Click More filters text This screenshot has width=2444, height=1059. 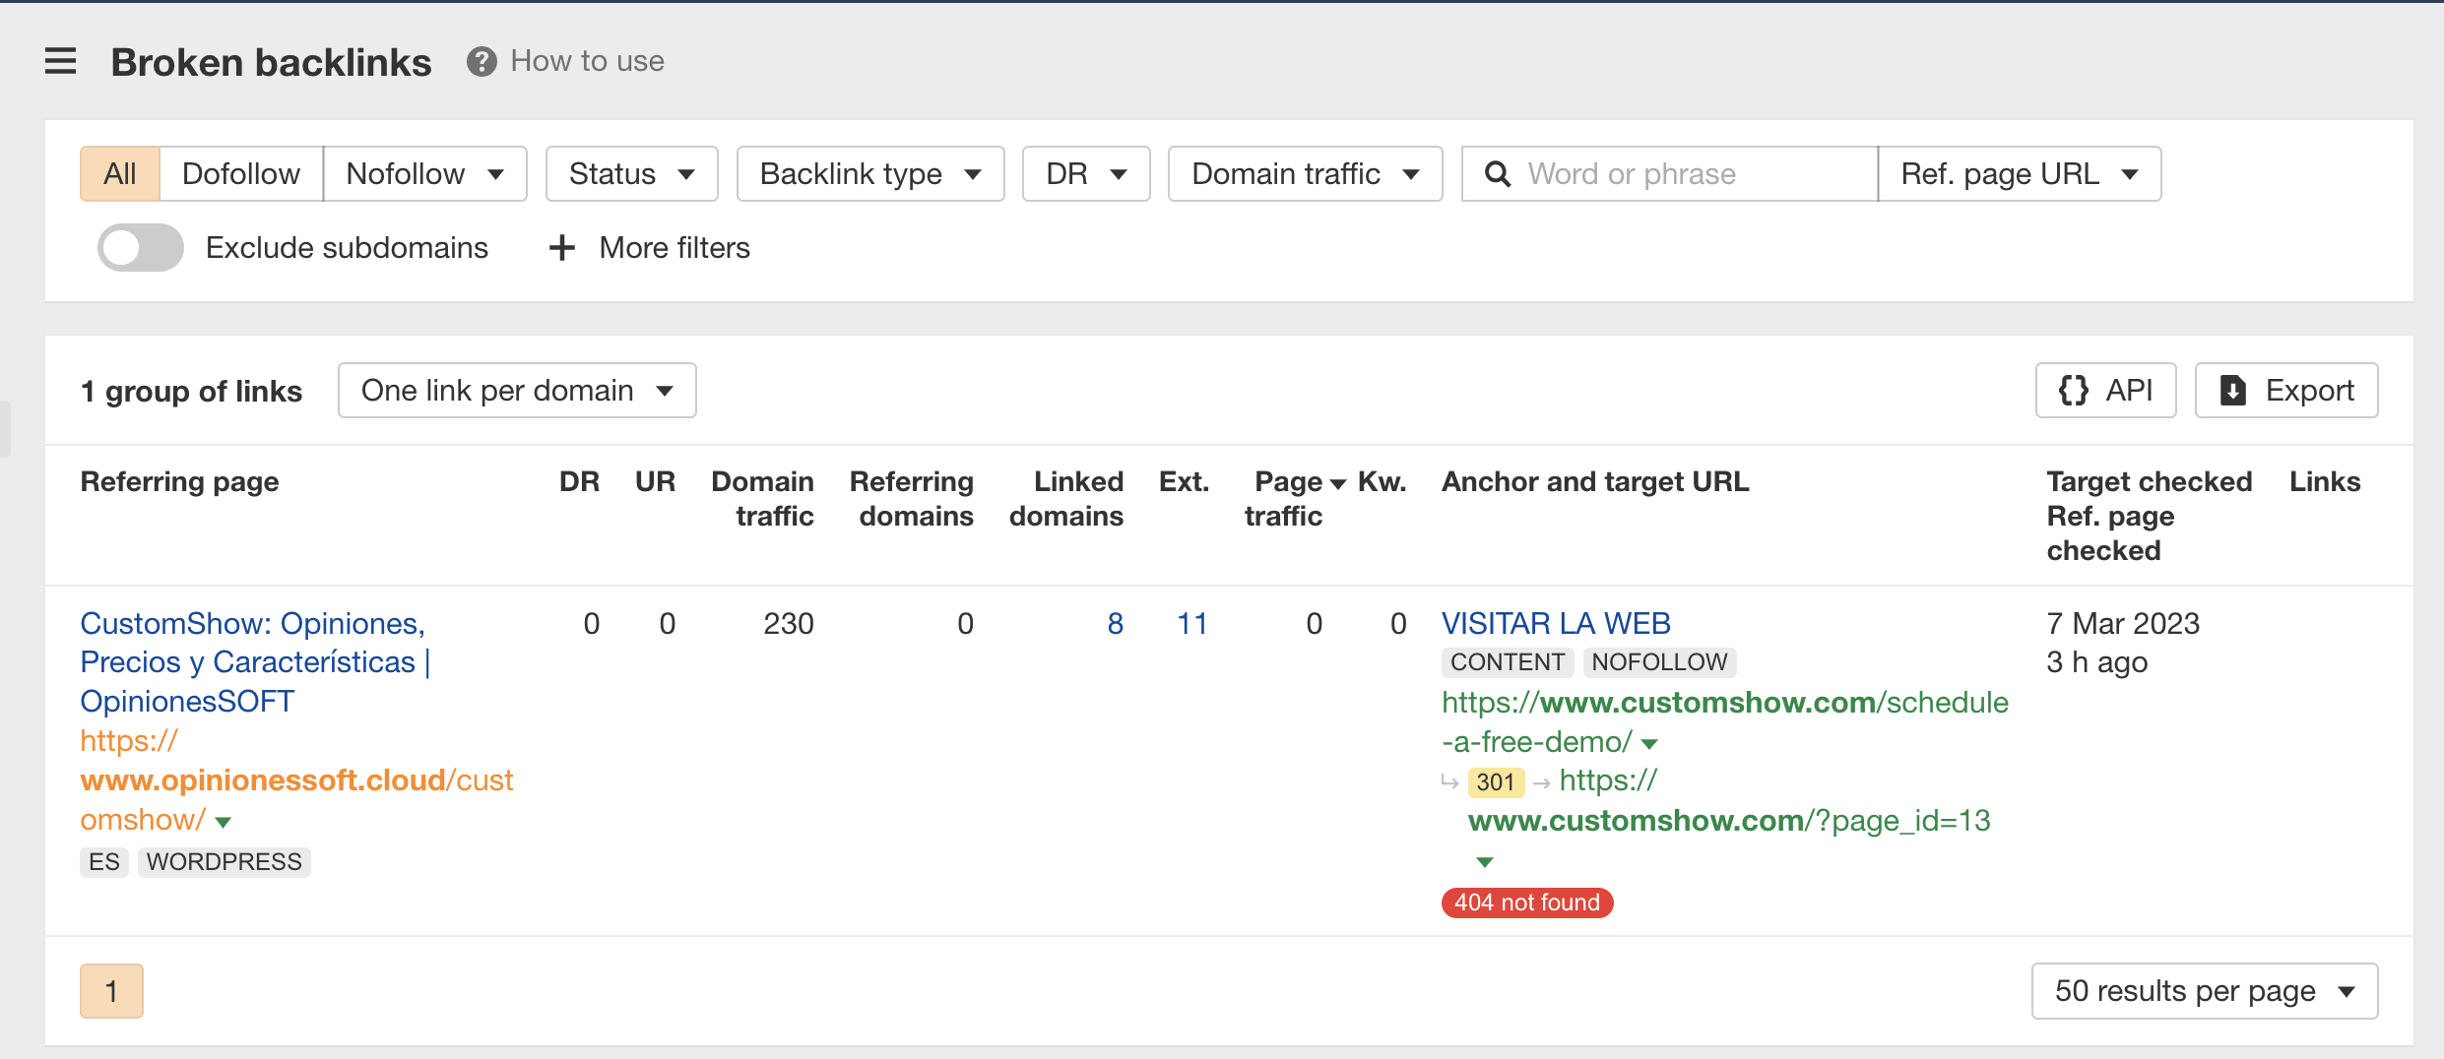pos(675,248)
